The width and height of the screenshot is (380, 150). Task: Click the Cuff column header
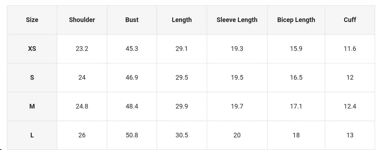(350, 20)
